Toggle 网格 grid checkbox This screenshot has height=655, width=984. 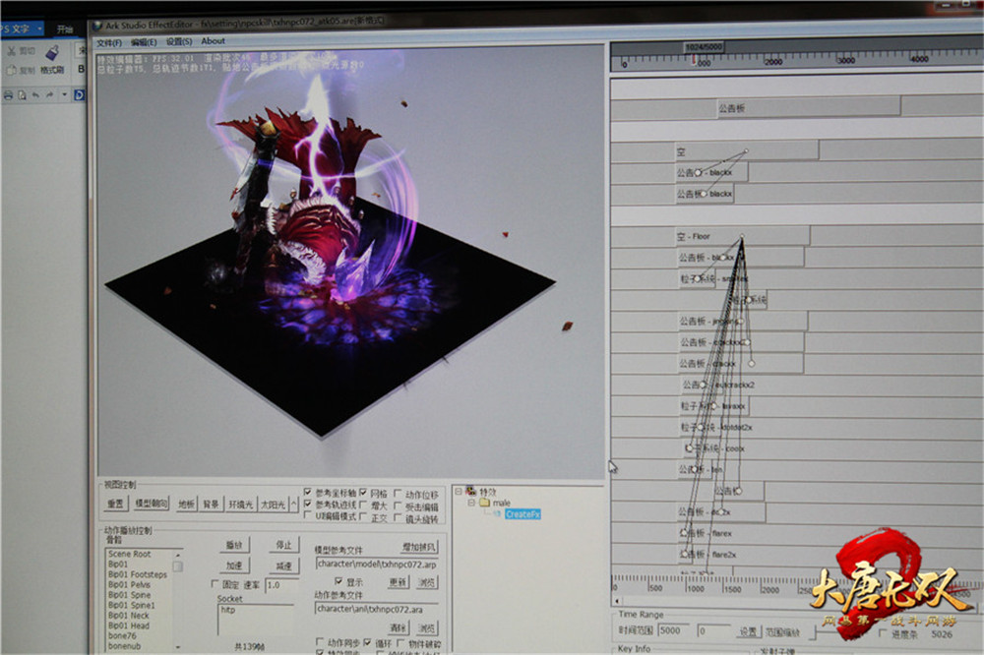coord(363,493)
